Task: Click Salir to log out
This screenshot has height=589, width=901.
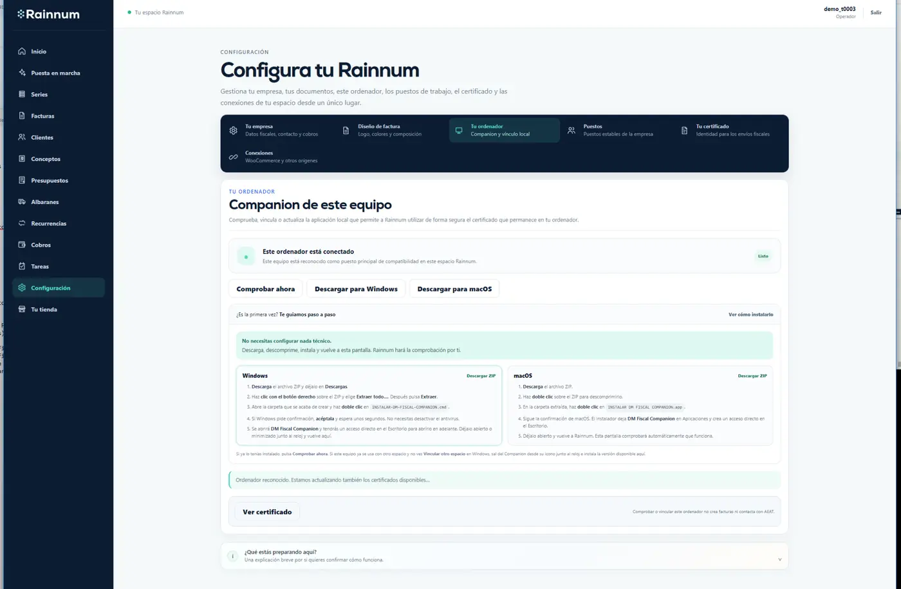Action: click(876, 13)
